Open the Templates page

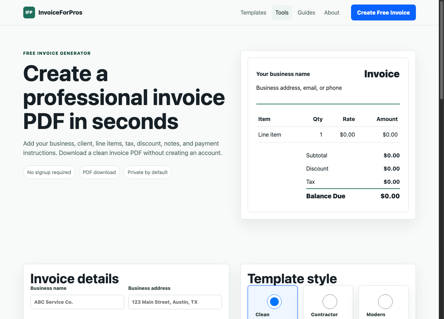(x=253, y=12)
